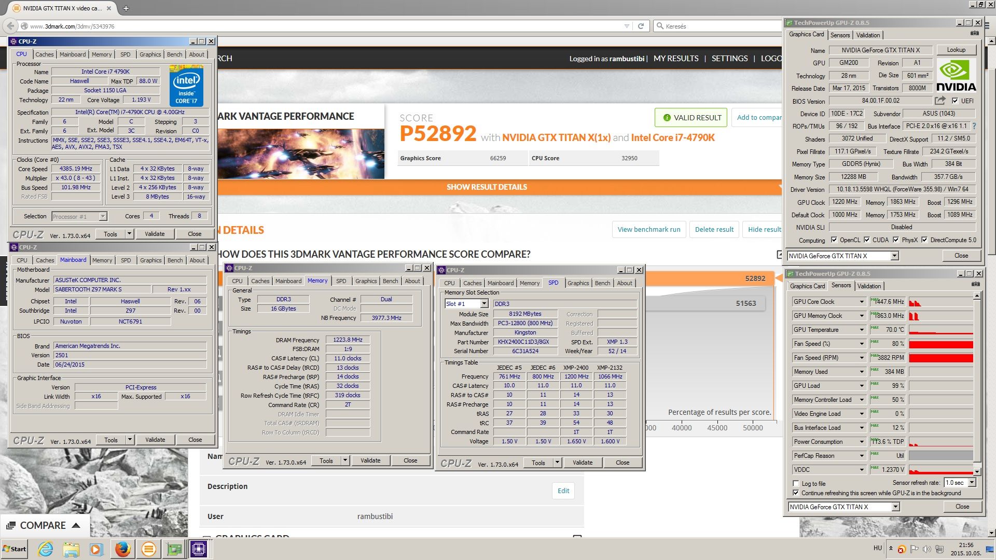996x560 pixels.
Task: Show hidden system tray icons
Action: pos(891,549)
